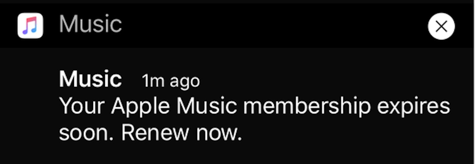Viewport: 475px width, 164px height.
Task: Click the circular white close icon
Action: (441, 26)
